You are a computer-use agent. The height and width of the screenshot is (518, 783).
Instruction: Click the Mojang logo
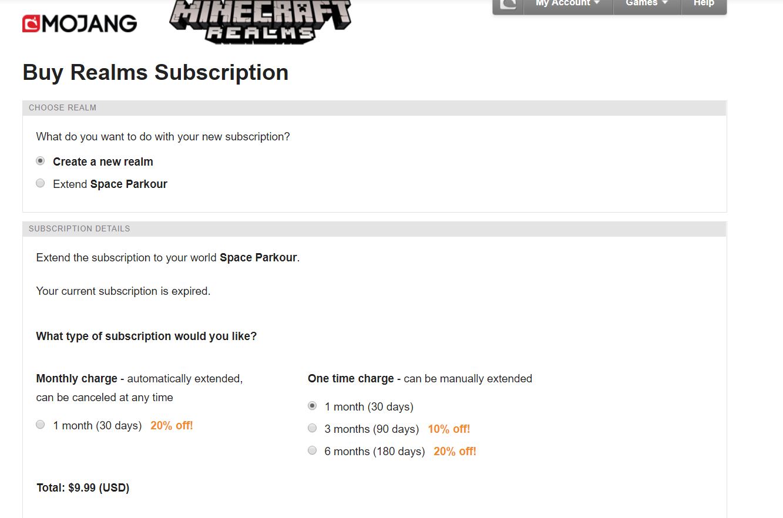point(79,23)
